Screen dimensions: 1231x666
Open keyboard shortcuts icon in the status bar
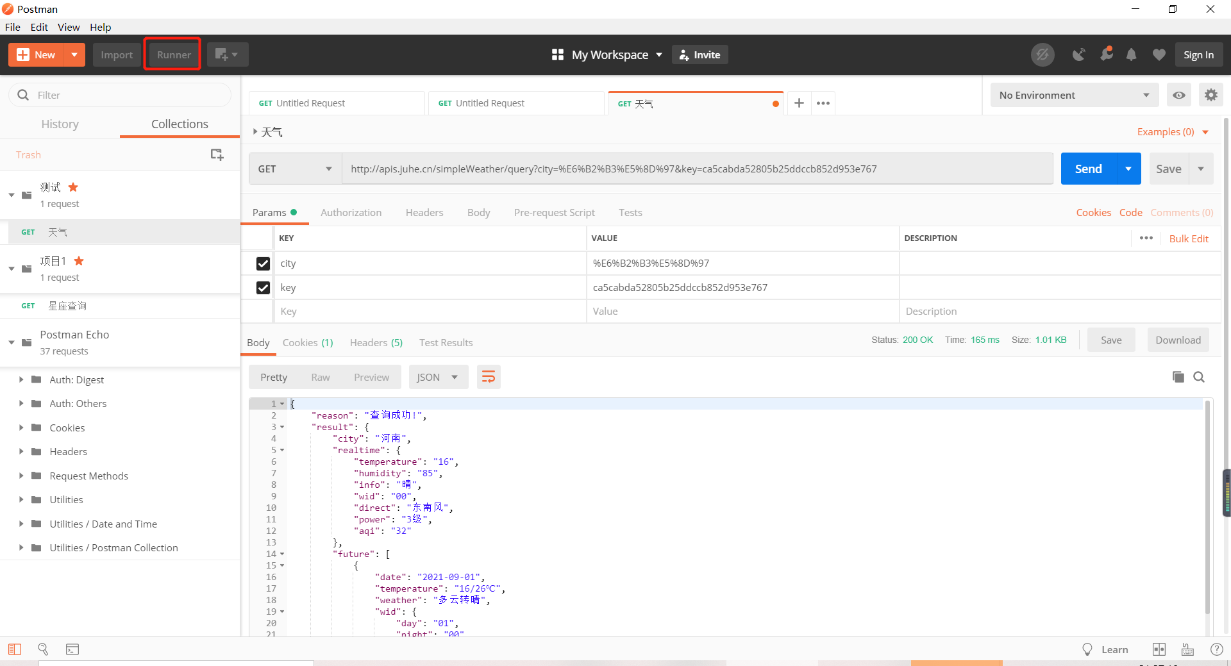1187,649
